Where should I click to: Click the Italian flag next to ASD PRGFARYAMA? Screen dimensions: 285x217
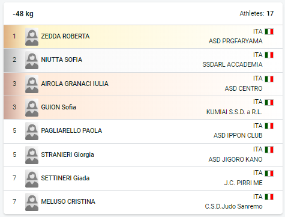269,32
